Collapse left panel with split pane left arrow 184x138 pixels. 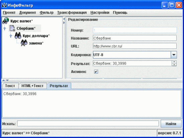(64, 19)
